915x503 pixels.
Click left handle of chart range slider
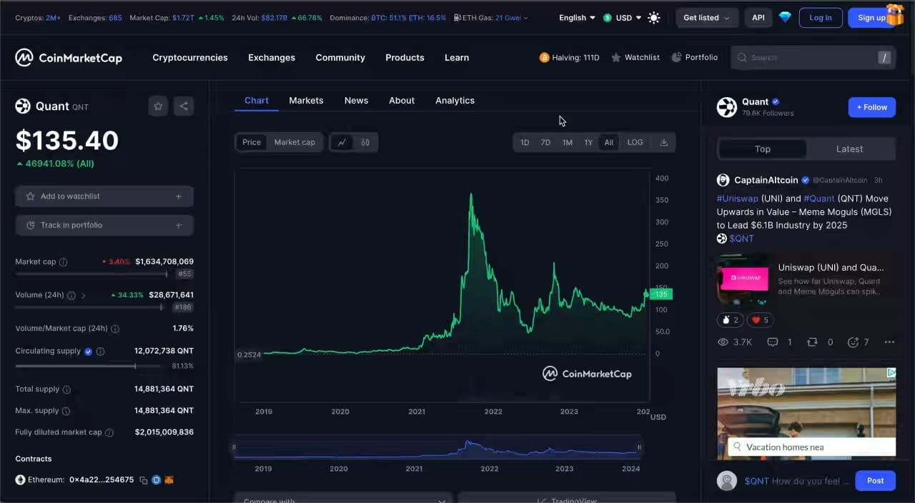coord(234,448)
